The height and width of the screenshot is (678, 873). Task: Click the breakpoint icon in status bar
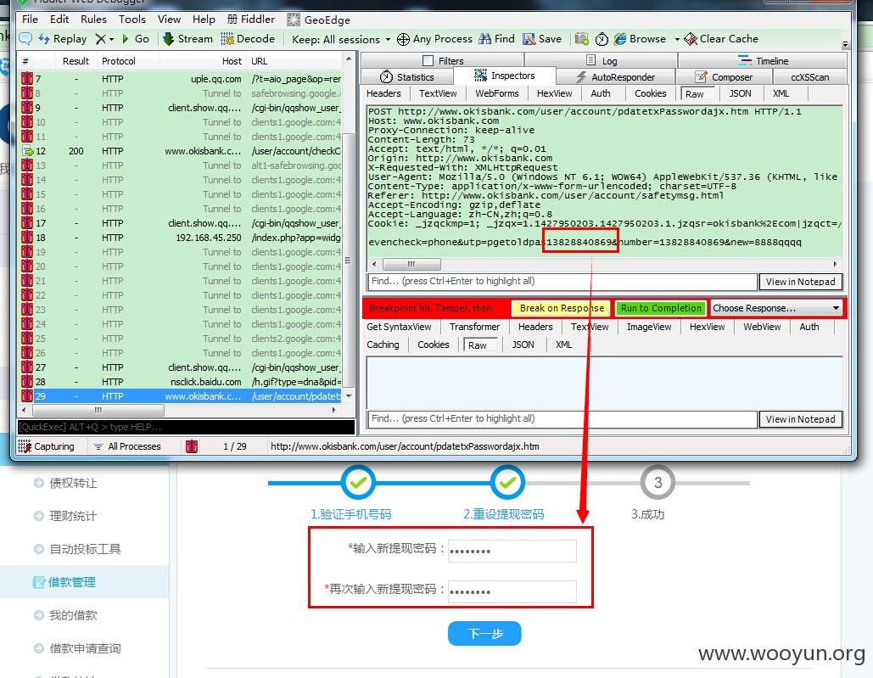192,446
